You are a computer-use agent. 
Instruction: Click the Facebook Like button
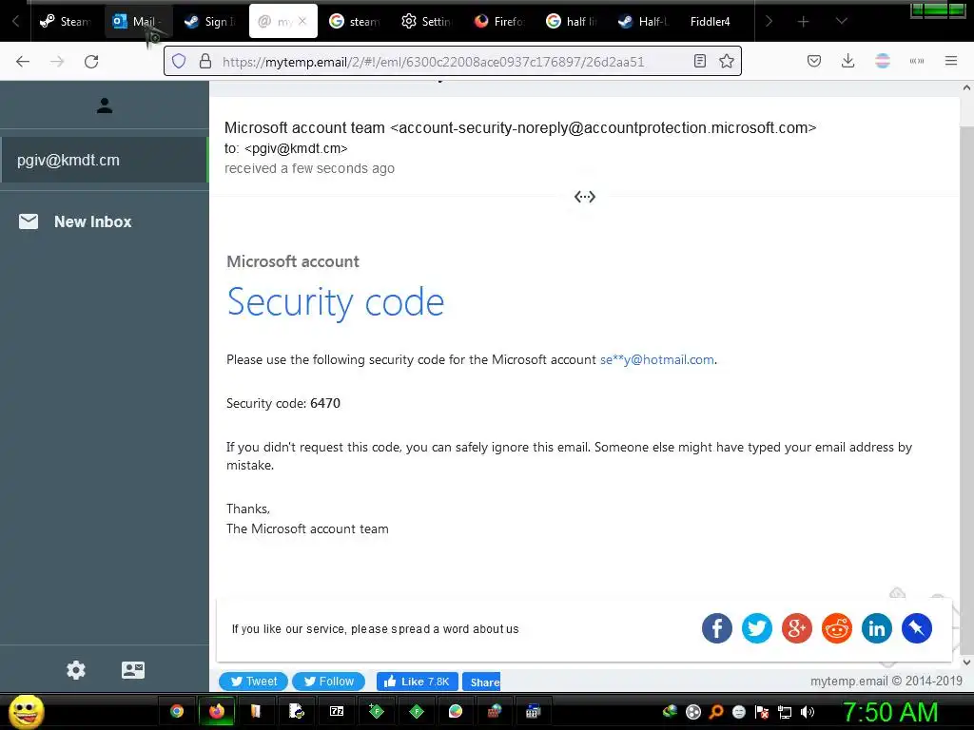[x=418, y=682]
